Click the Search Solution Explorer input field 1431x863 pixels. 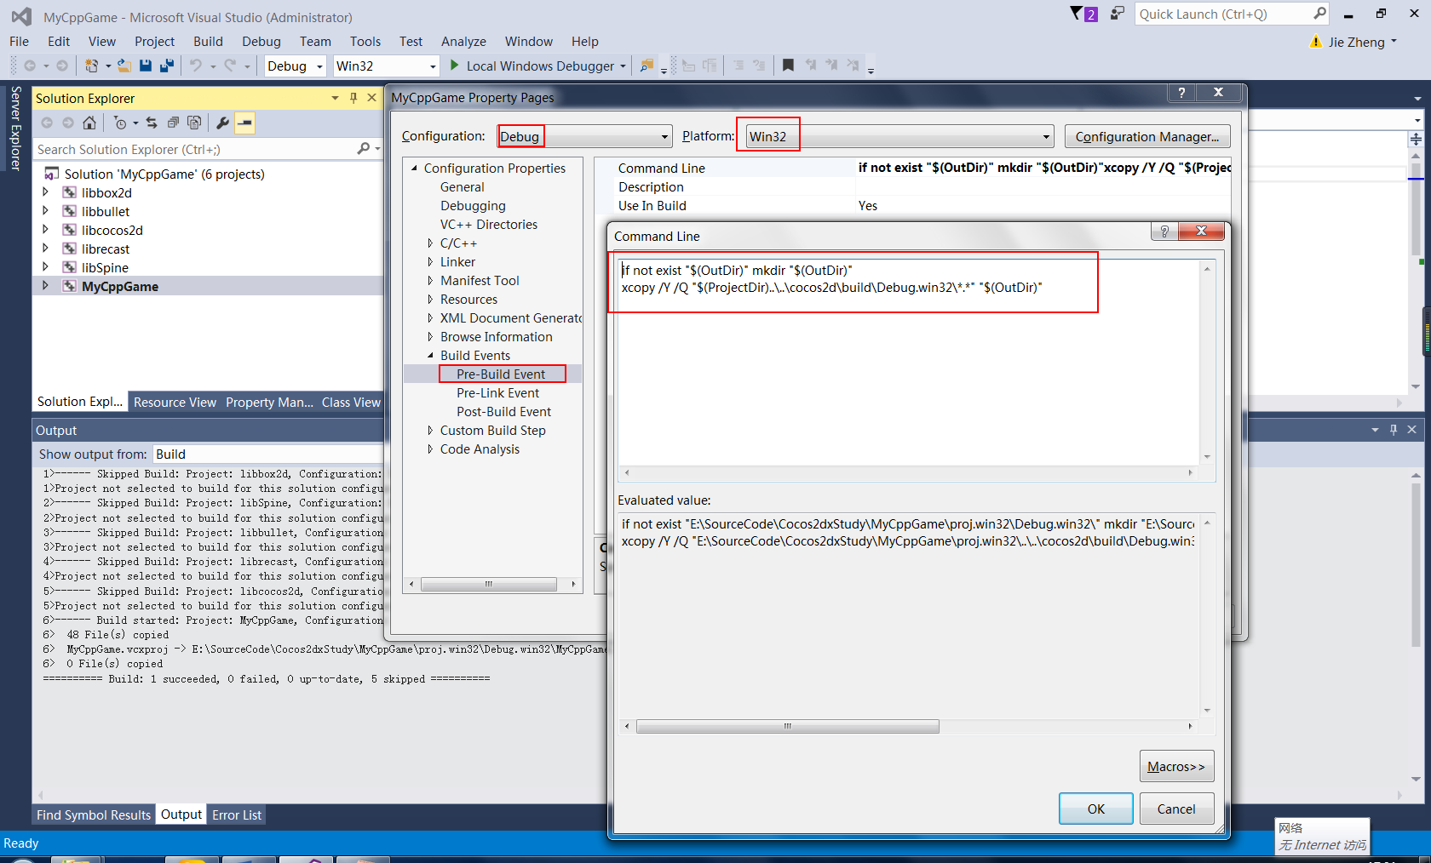tap(196, 149)
